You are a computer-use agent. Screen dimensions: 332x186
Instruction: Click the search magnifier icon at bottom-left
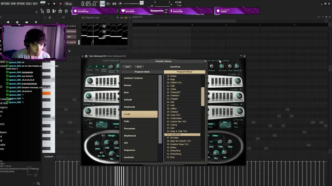tap(38, 183)
